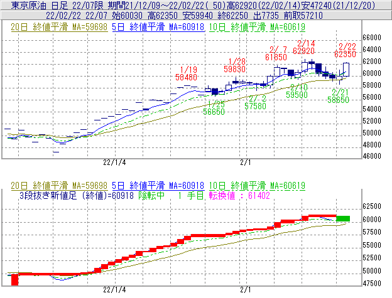
Task: Click the 2/ 2 57580 low label
Action: pyautogui.click(x=255, y=102)
